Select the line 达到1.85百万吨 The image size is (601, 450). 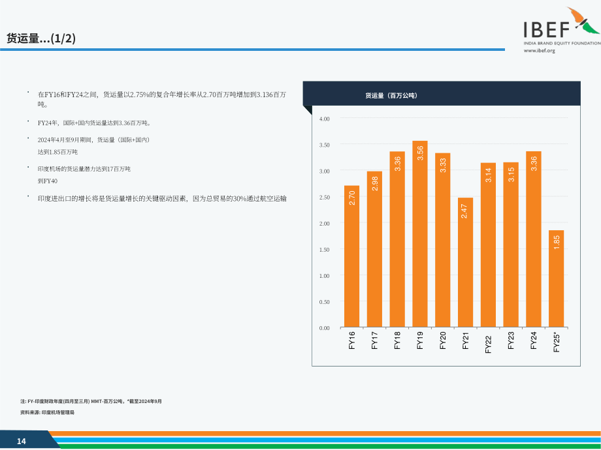57,152
